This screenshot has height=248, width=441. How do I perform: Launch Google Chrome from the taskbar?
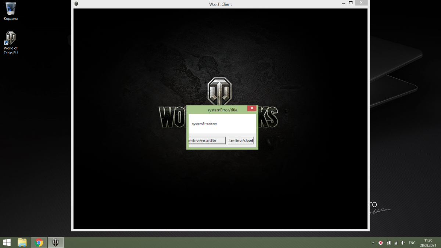[39, 242]
